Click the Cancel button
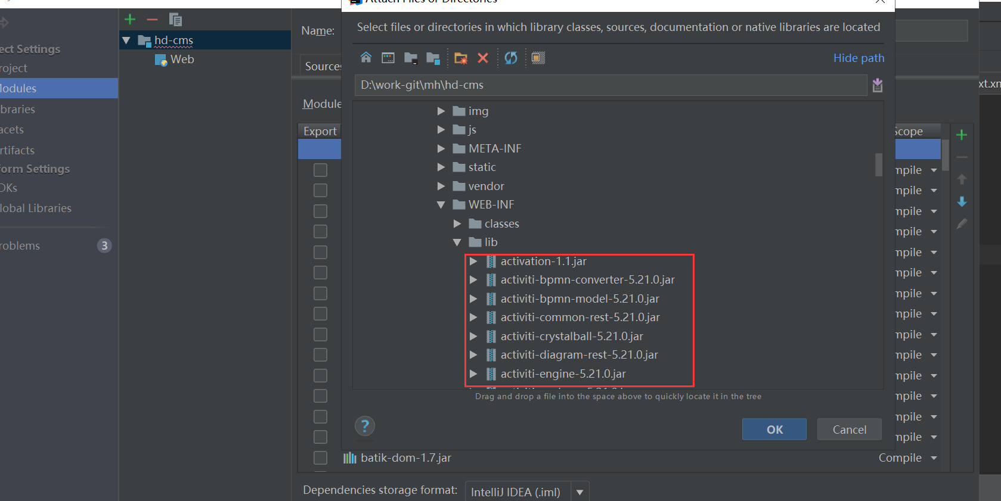Image resolution: width=1001 pixels, height=501 pixels. click(x=850, y=430)
